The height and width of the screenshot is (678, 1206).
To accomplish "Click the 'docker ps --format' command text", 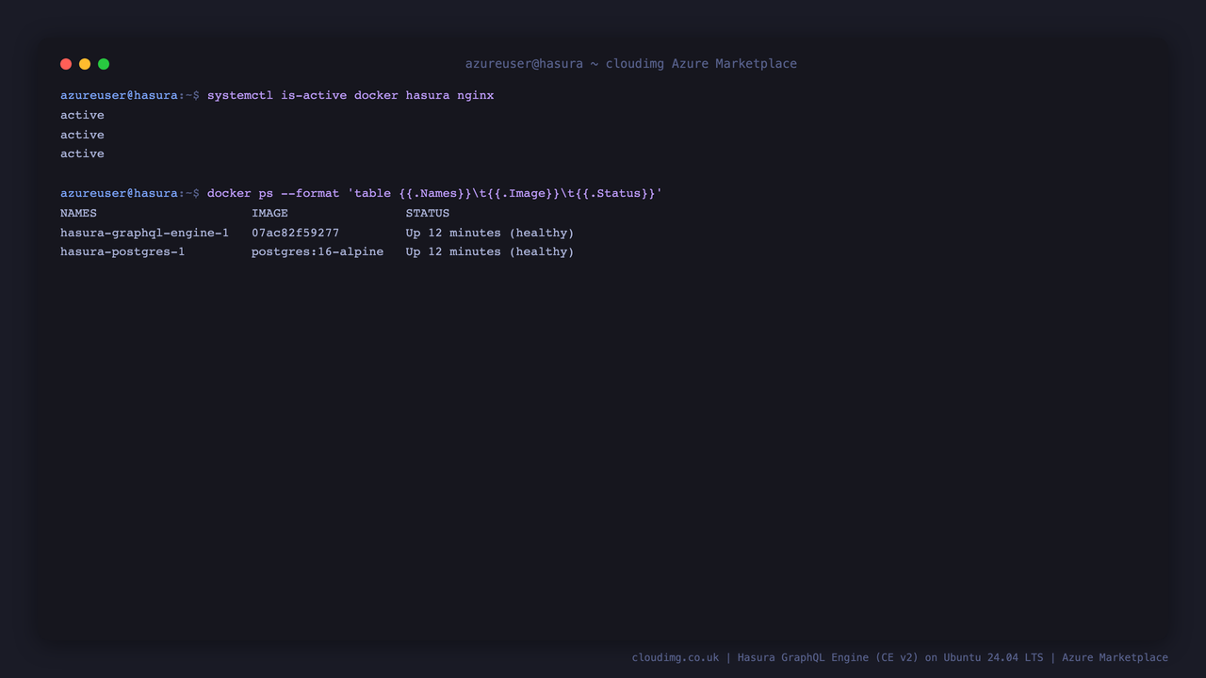I will (434, 193).
